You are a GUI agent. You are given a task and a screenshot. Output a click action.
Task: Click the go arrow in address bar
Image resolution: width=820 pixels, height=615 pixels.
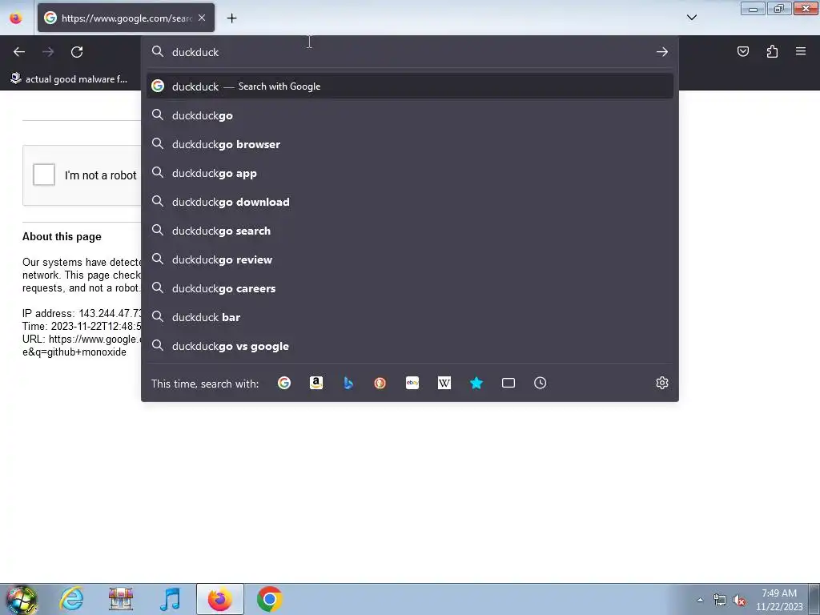click(662, 52)
